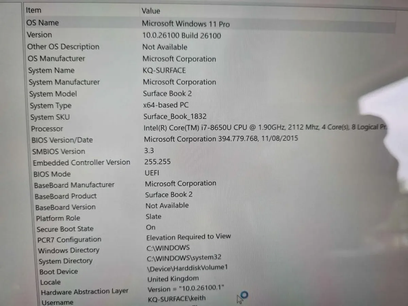Select Embedded Controller Version row

click(x=81, y=163)
